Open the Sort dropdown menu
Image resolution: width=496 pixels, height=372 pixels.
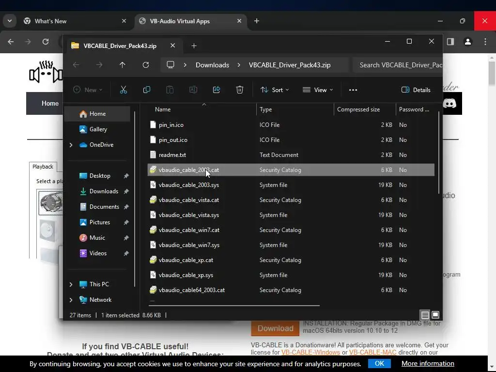[x=275, y=90]
